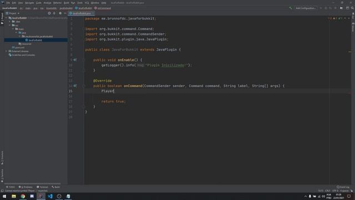Click the error count inspection indicator

[329, 18]
